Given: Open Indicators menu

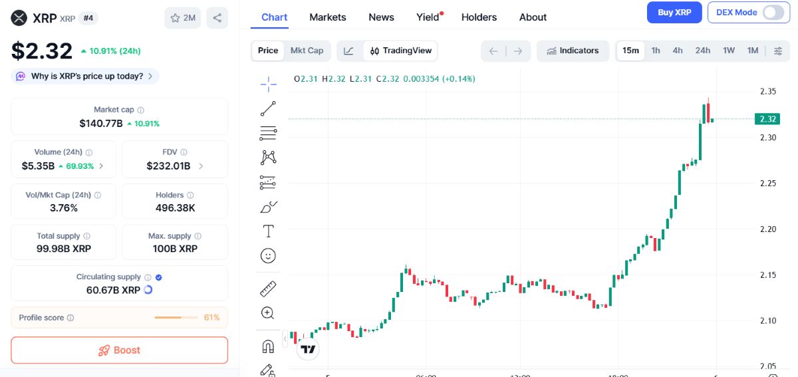Looking at the screenshot, I should [573, 51].
